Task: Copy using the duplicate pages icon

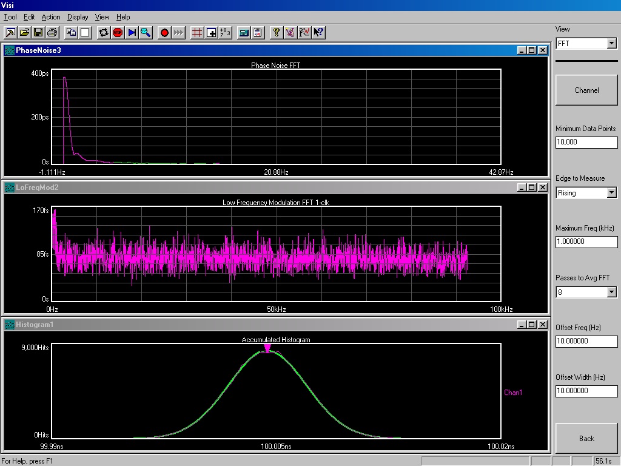Action: pyautogui.click(x=72, y=33)
